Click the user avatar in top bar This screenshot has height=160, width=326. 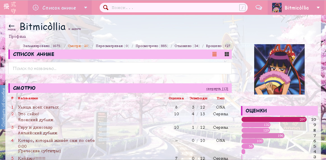coord(277,8)
